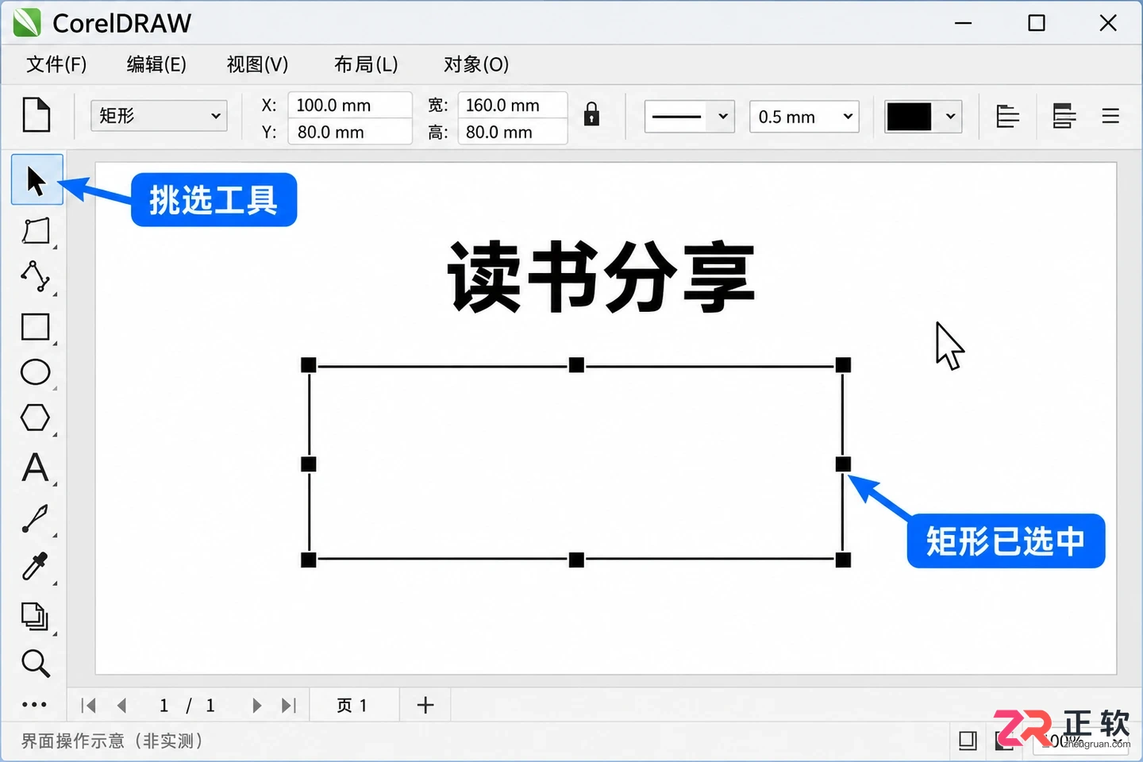The height and width of the screenshot is (762, 1143).
Task: Select the Polygon hexagon tool
Action: click(x=36, y=418)
